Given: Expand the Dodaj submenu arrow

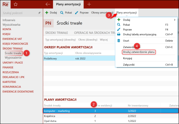Looking at the screenshot, I should click(x=175, y=20).
